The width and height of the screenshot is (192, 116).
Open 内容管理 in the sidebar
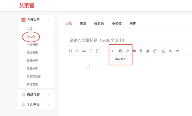[x=32, y=45]
